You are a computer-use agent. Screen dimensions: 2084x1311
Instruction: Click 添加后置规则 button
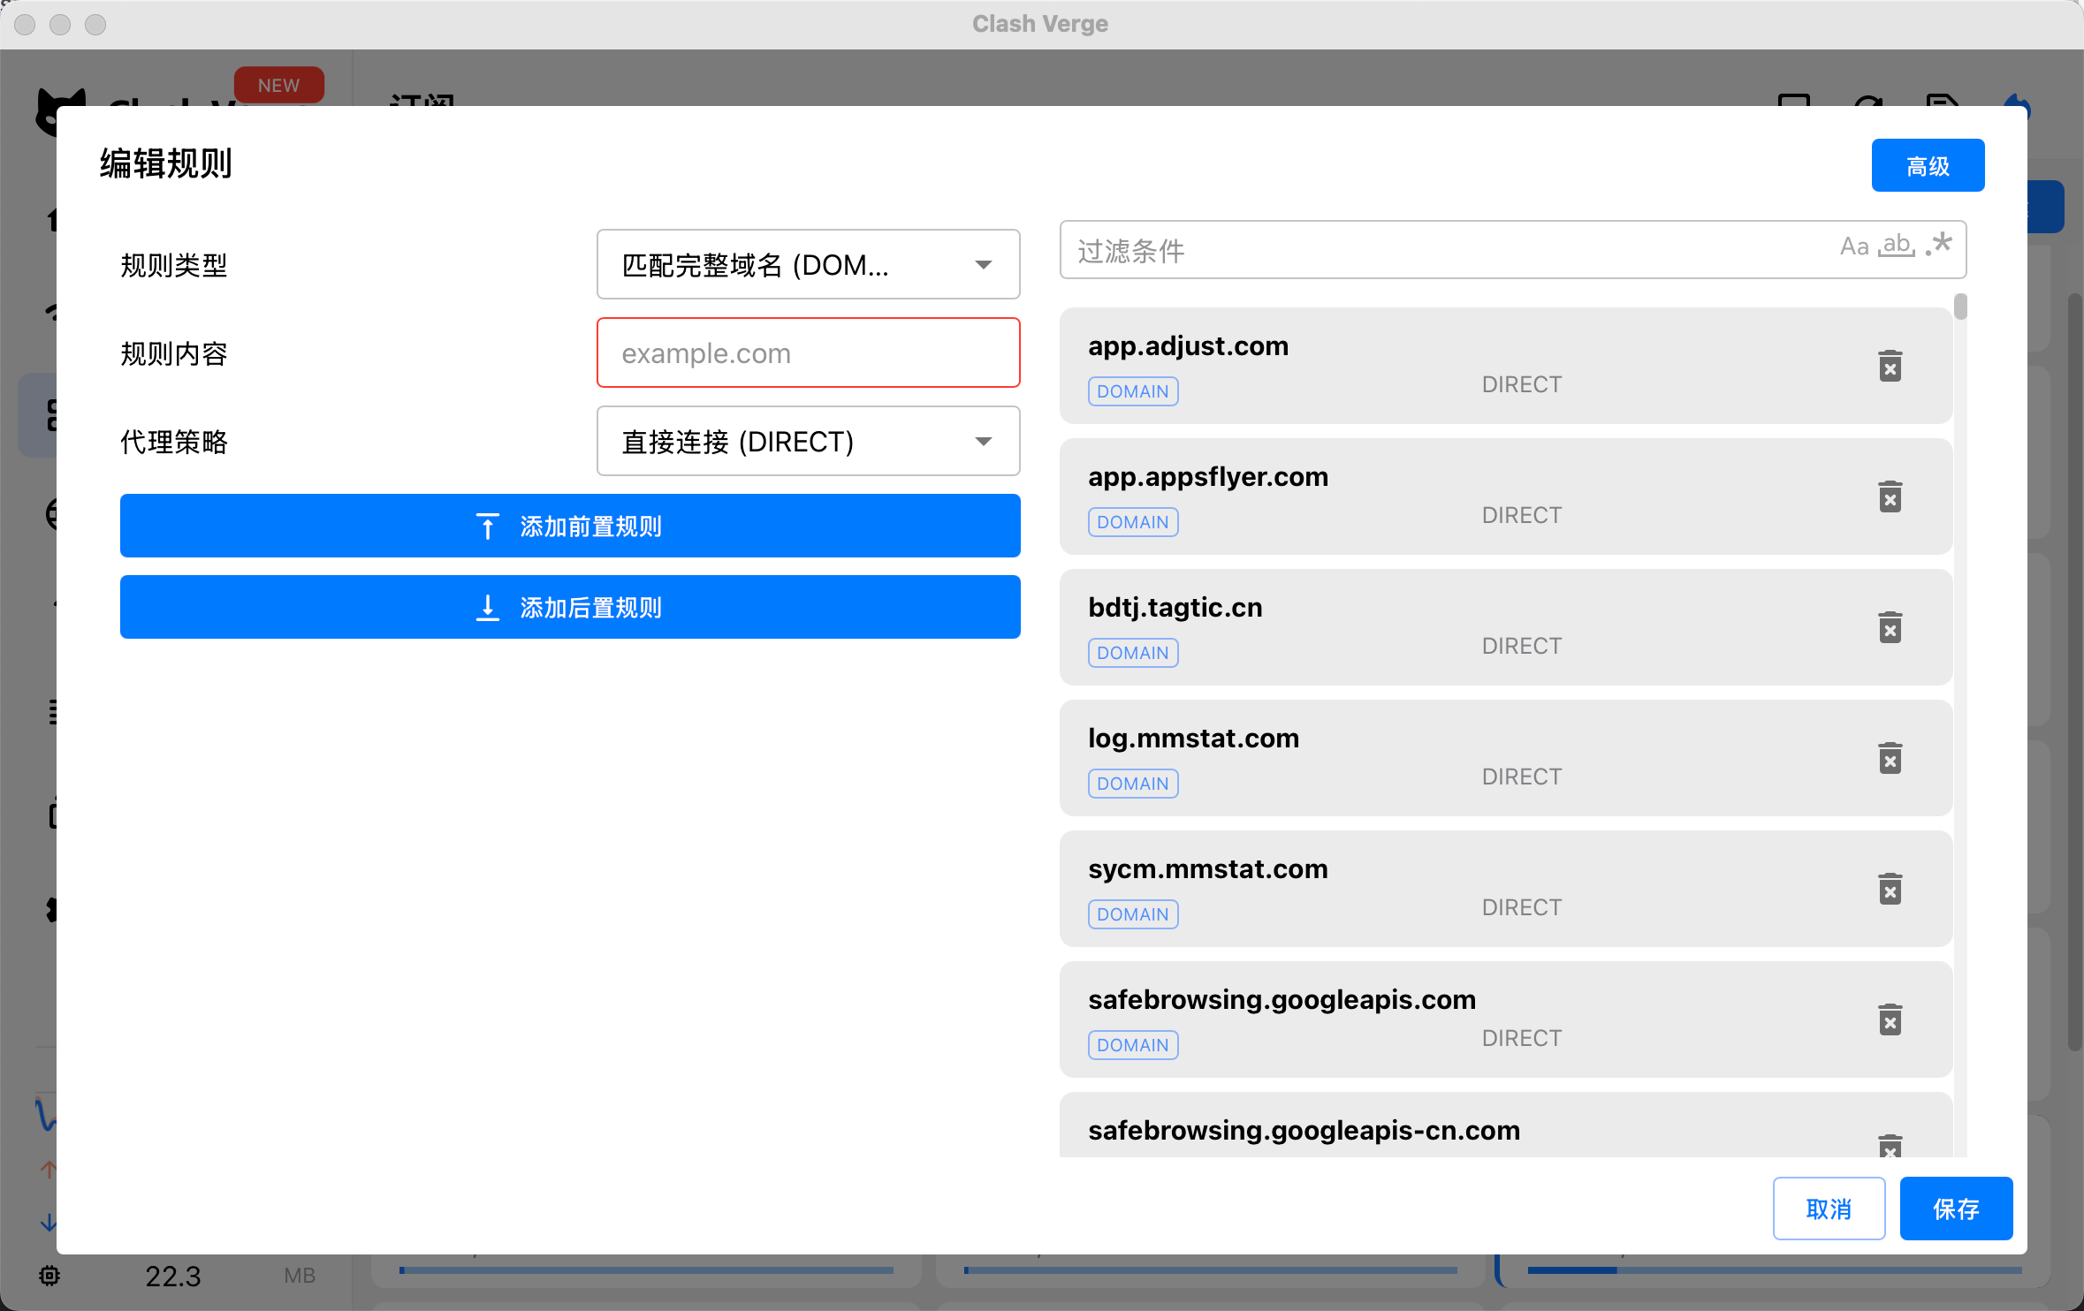(x=570, y=607)
